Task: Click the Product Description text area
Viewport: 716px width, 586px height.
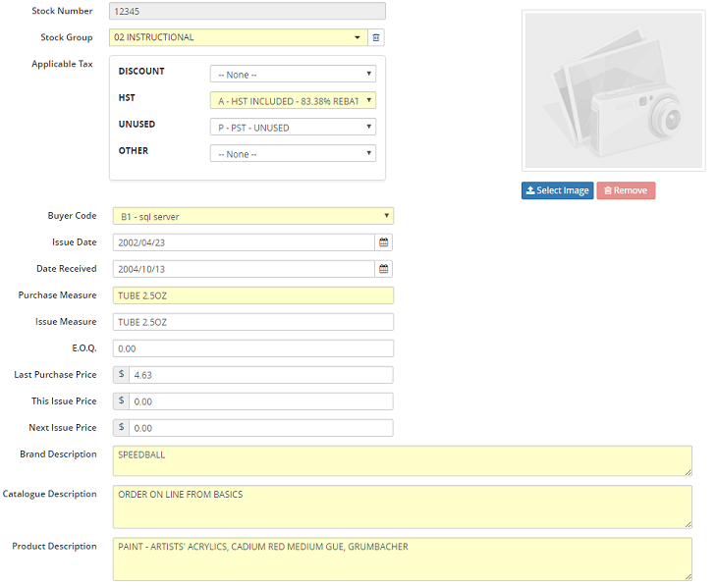Action: pos(403,559)
